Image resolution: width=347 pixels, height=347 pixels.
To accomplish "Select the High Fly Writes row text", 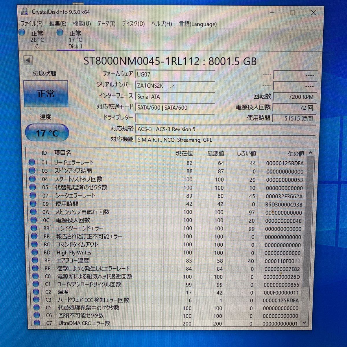I will (74, 252).
